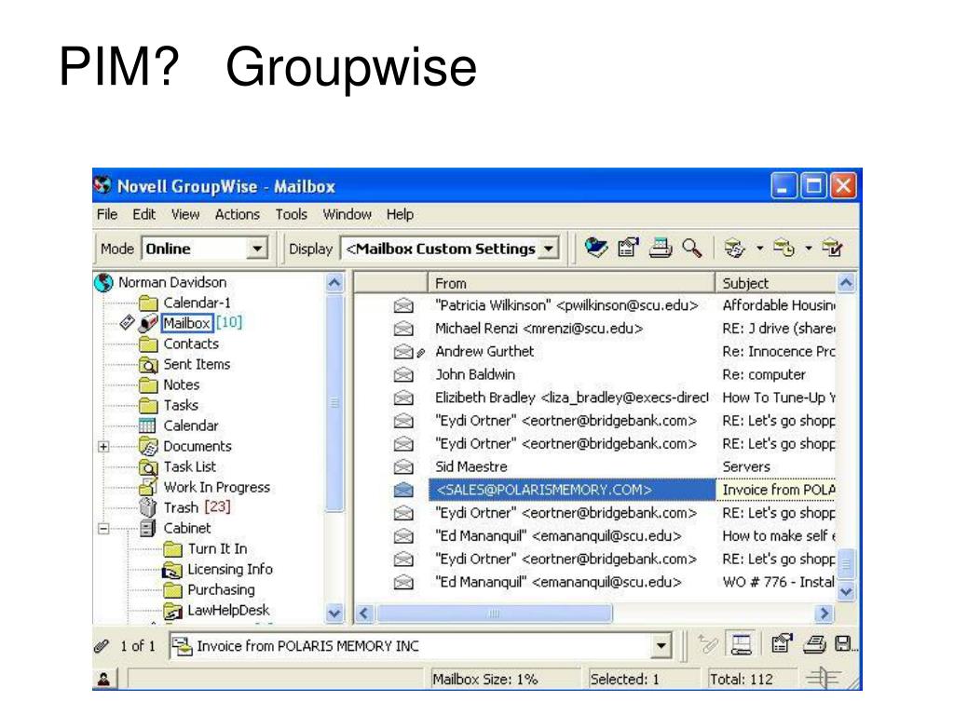Sort by the From column header
Screen dimensions: 954x715
[x=571, y=283]
